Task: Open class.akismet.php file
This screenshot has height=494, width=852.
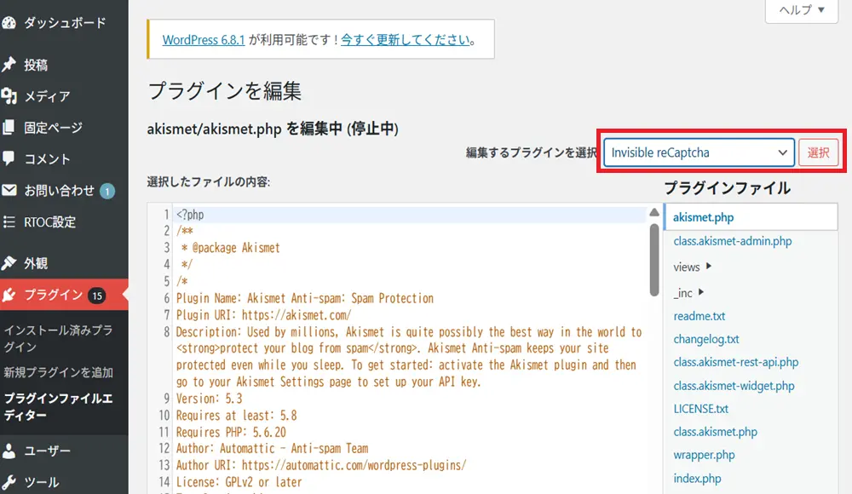Action: (715, 432)
